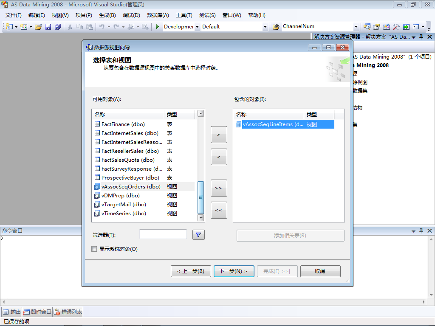Click the Navigate Forward toolbar icon

[x=145, y=27]
